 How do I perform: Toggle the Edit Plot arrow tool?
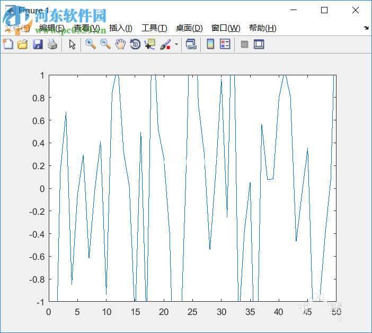pos(72,45)
